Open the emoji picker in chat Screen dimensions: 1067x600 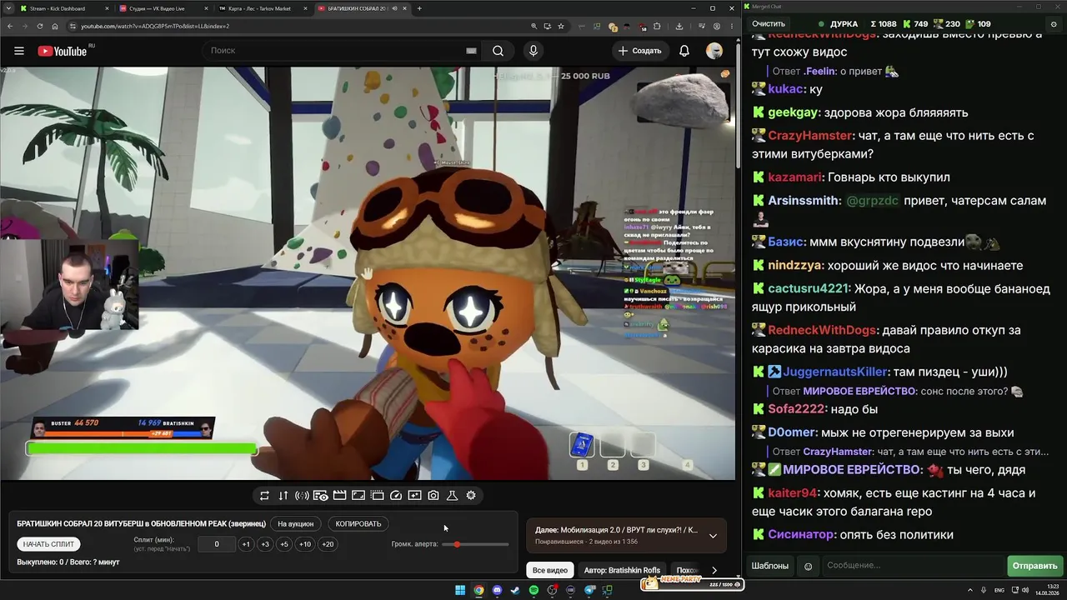pos(808,566)
